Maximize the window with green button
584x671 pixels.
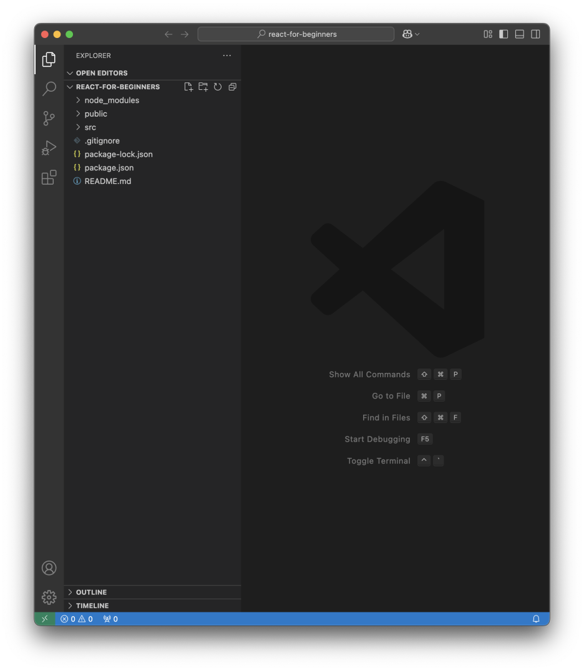pyautogui.click(x=69, y=34)
